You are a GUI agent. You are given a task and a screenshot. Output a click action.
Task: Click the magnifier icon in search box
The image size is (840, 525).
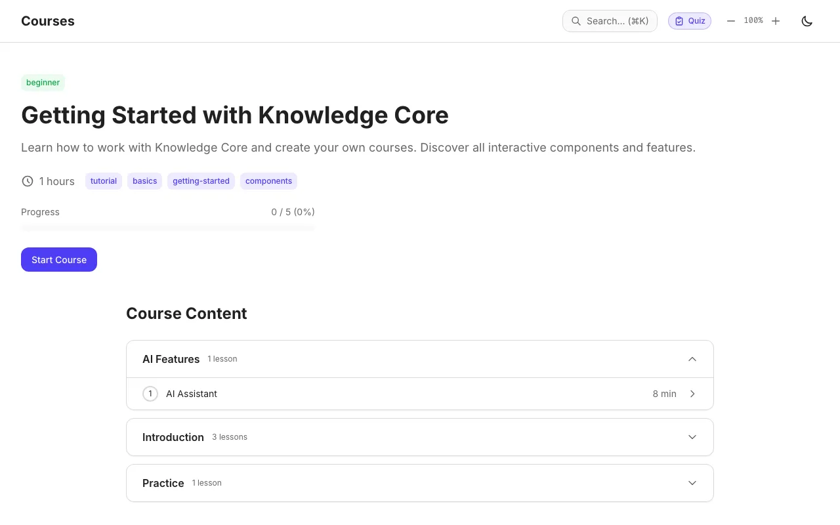click(576, 21)
